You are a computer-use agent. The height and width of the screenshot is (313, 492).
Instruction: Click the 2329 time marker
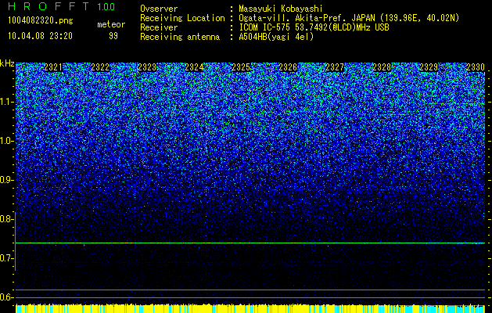[429, 67]
